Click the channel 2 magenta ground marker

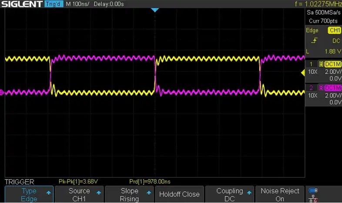click(x=2, y=92)
